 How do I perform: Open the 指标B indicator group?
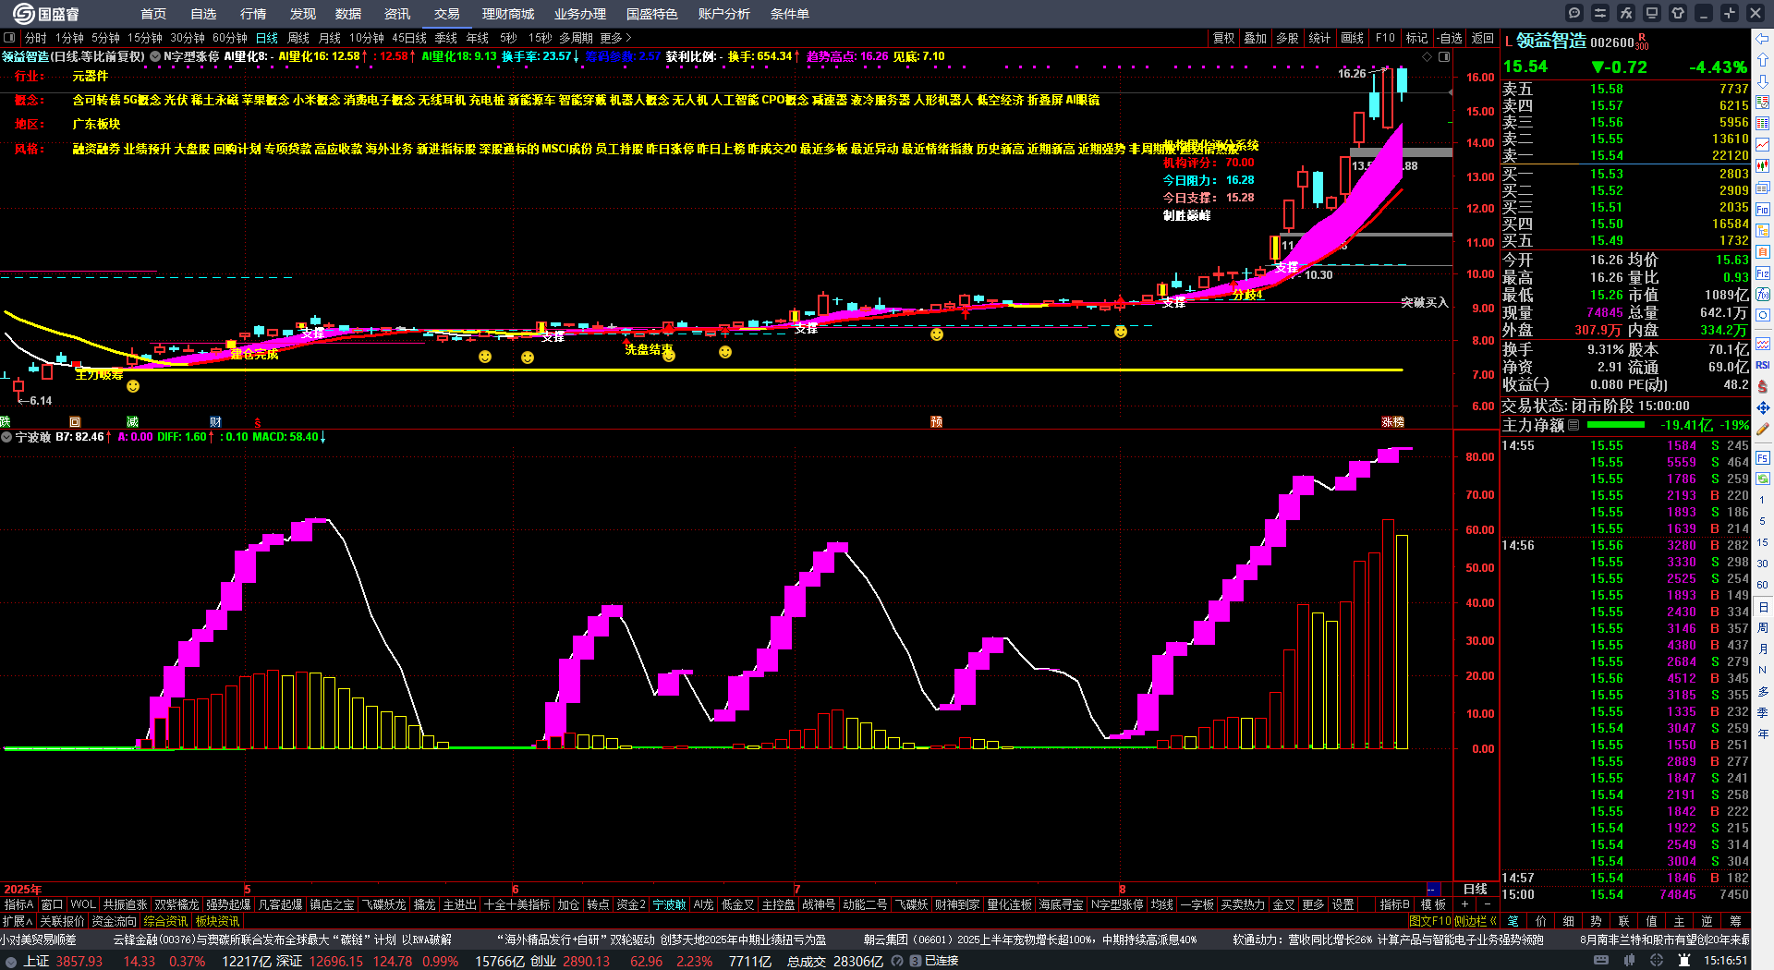point(1394,904)
